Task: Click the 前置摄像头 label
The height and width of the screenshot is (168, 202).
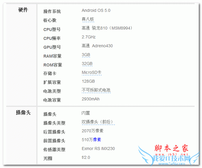Action: [54, 141]
